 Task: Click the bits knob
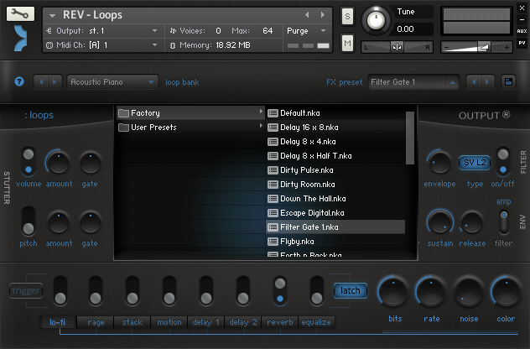[393, 292]
